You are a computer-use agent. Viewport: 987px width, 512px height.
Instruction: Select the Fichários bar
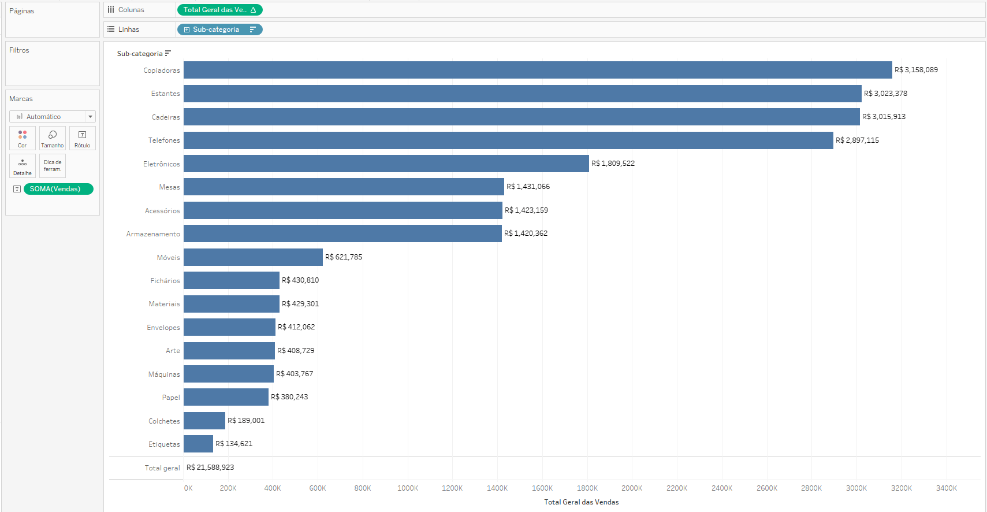232,280
